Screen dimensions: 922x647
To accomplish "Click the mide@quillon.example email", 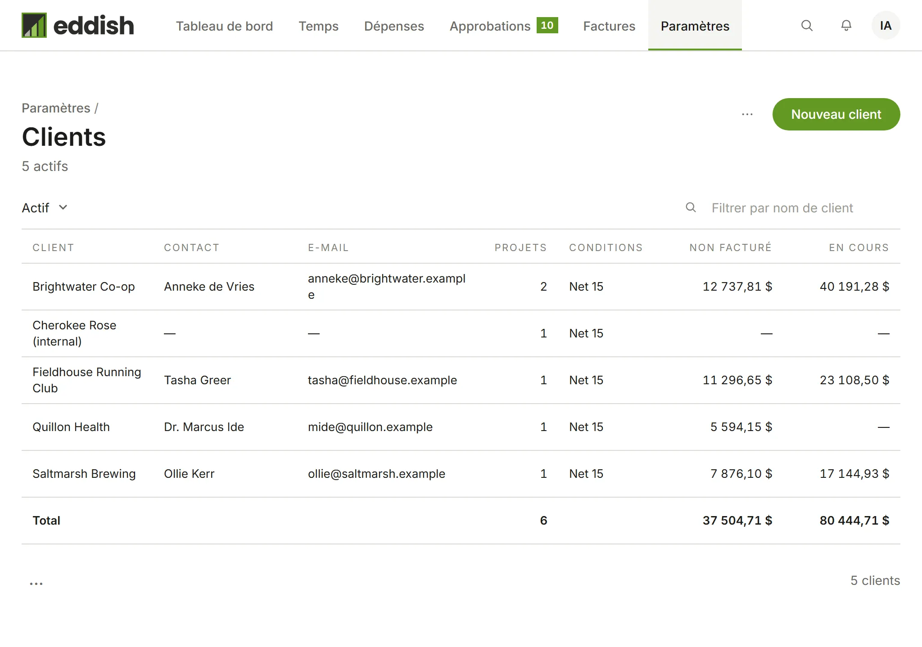I will click(x=370, y=427).
